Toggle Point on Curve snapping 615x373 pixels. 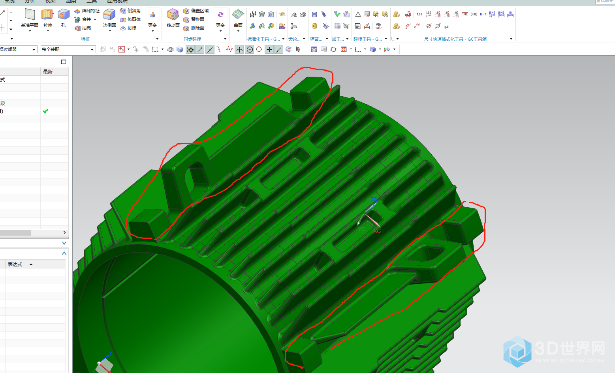coord(279,49)
